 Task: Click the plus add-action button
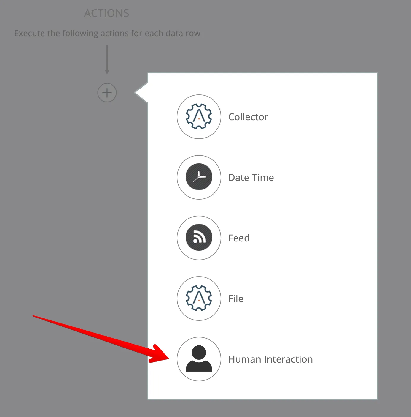tap(107, 93)
